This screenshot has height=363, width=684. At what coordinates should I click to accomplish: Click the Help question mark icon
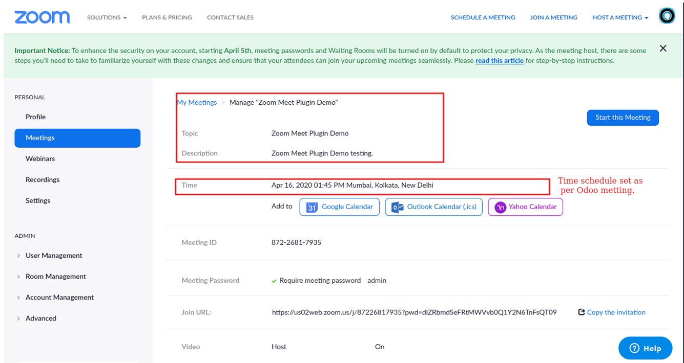pyautogui.click(x=634, y=348)
